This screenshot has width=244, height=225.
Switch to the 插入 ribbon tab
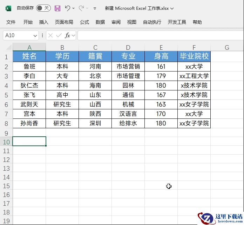[x=43, y=22]
